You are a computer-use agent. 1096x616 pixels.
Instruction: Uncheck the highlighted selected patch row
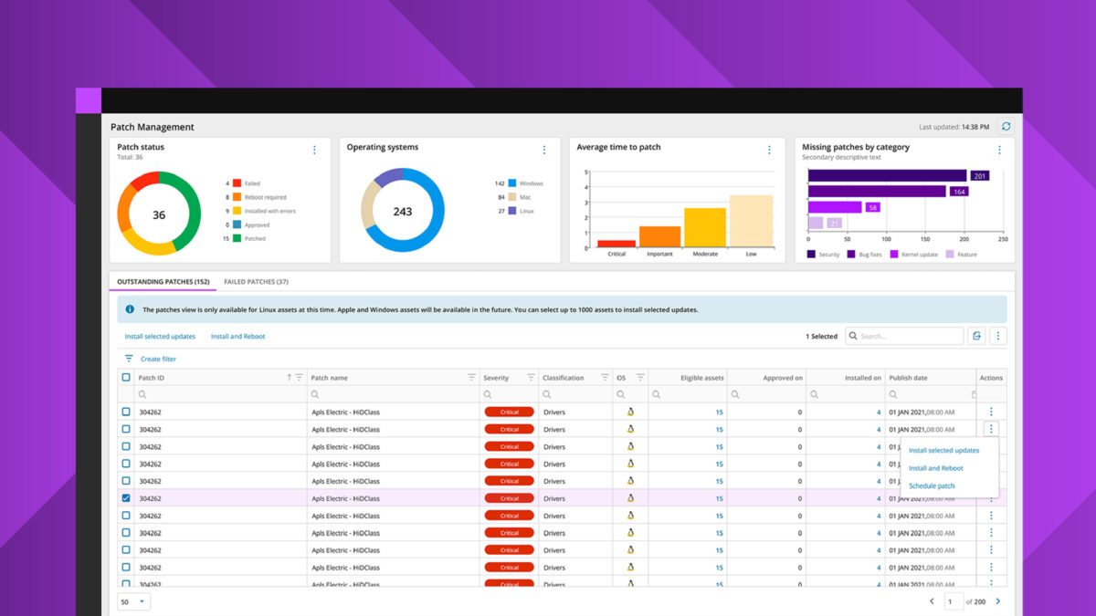click(x=125, y=498)
